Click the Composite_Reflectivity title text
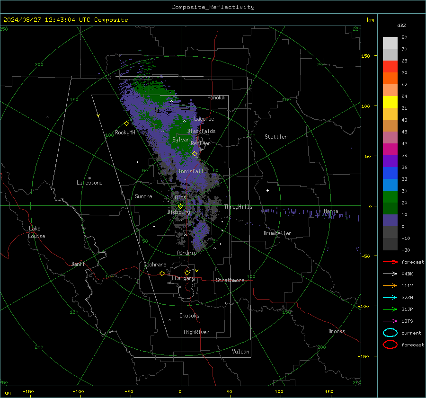The image size is (426, 398). (x=213, y=7)
